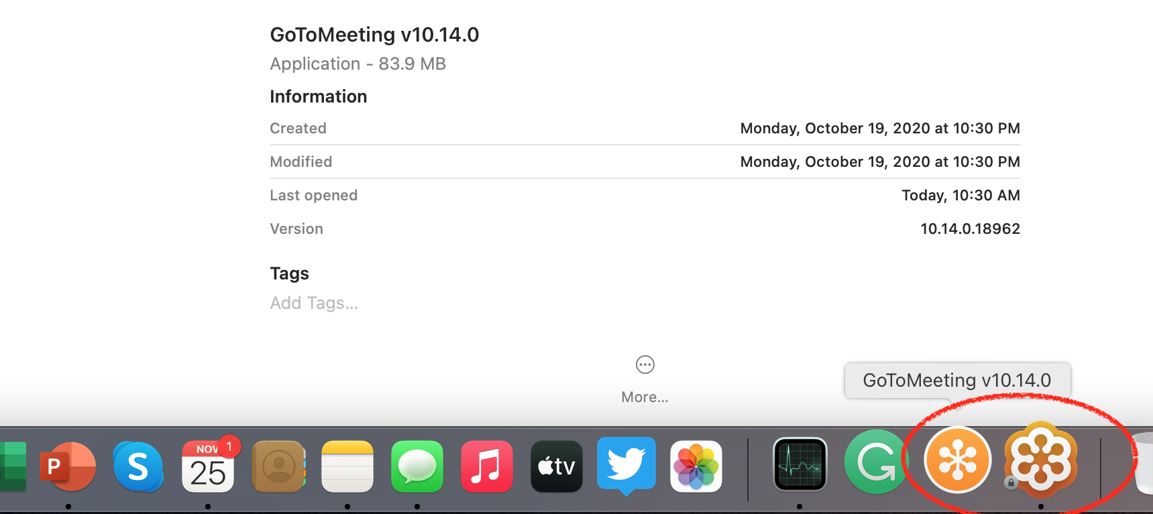The height and width of the screenshot is (514, 1153).
Task: Click the GoToMeeting v10.14.0 tooltip label
Action: pyautogui.click(x=957, y=380)
